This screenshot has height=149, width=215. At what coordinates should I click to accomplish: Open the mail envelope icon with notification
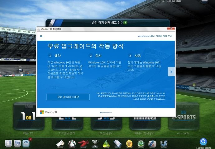tap(26, 143)
